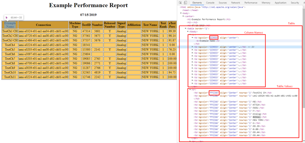The width and height of the screenshot is (305, 143).
Task: Click connection umi-s3097-t01-m1-au01-d02-ch01-sc00 cell
Action: tap(43, 54)
